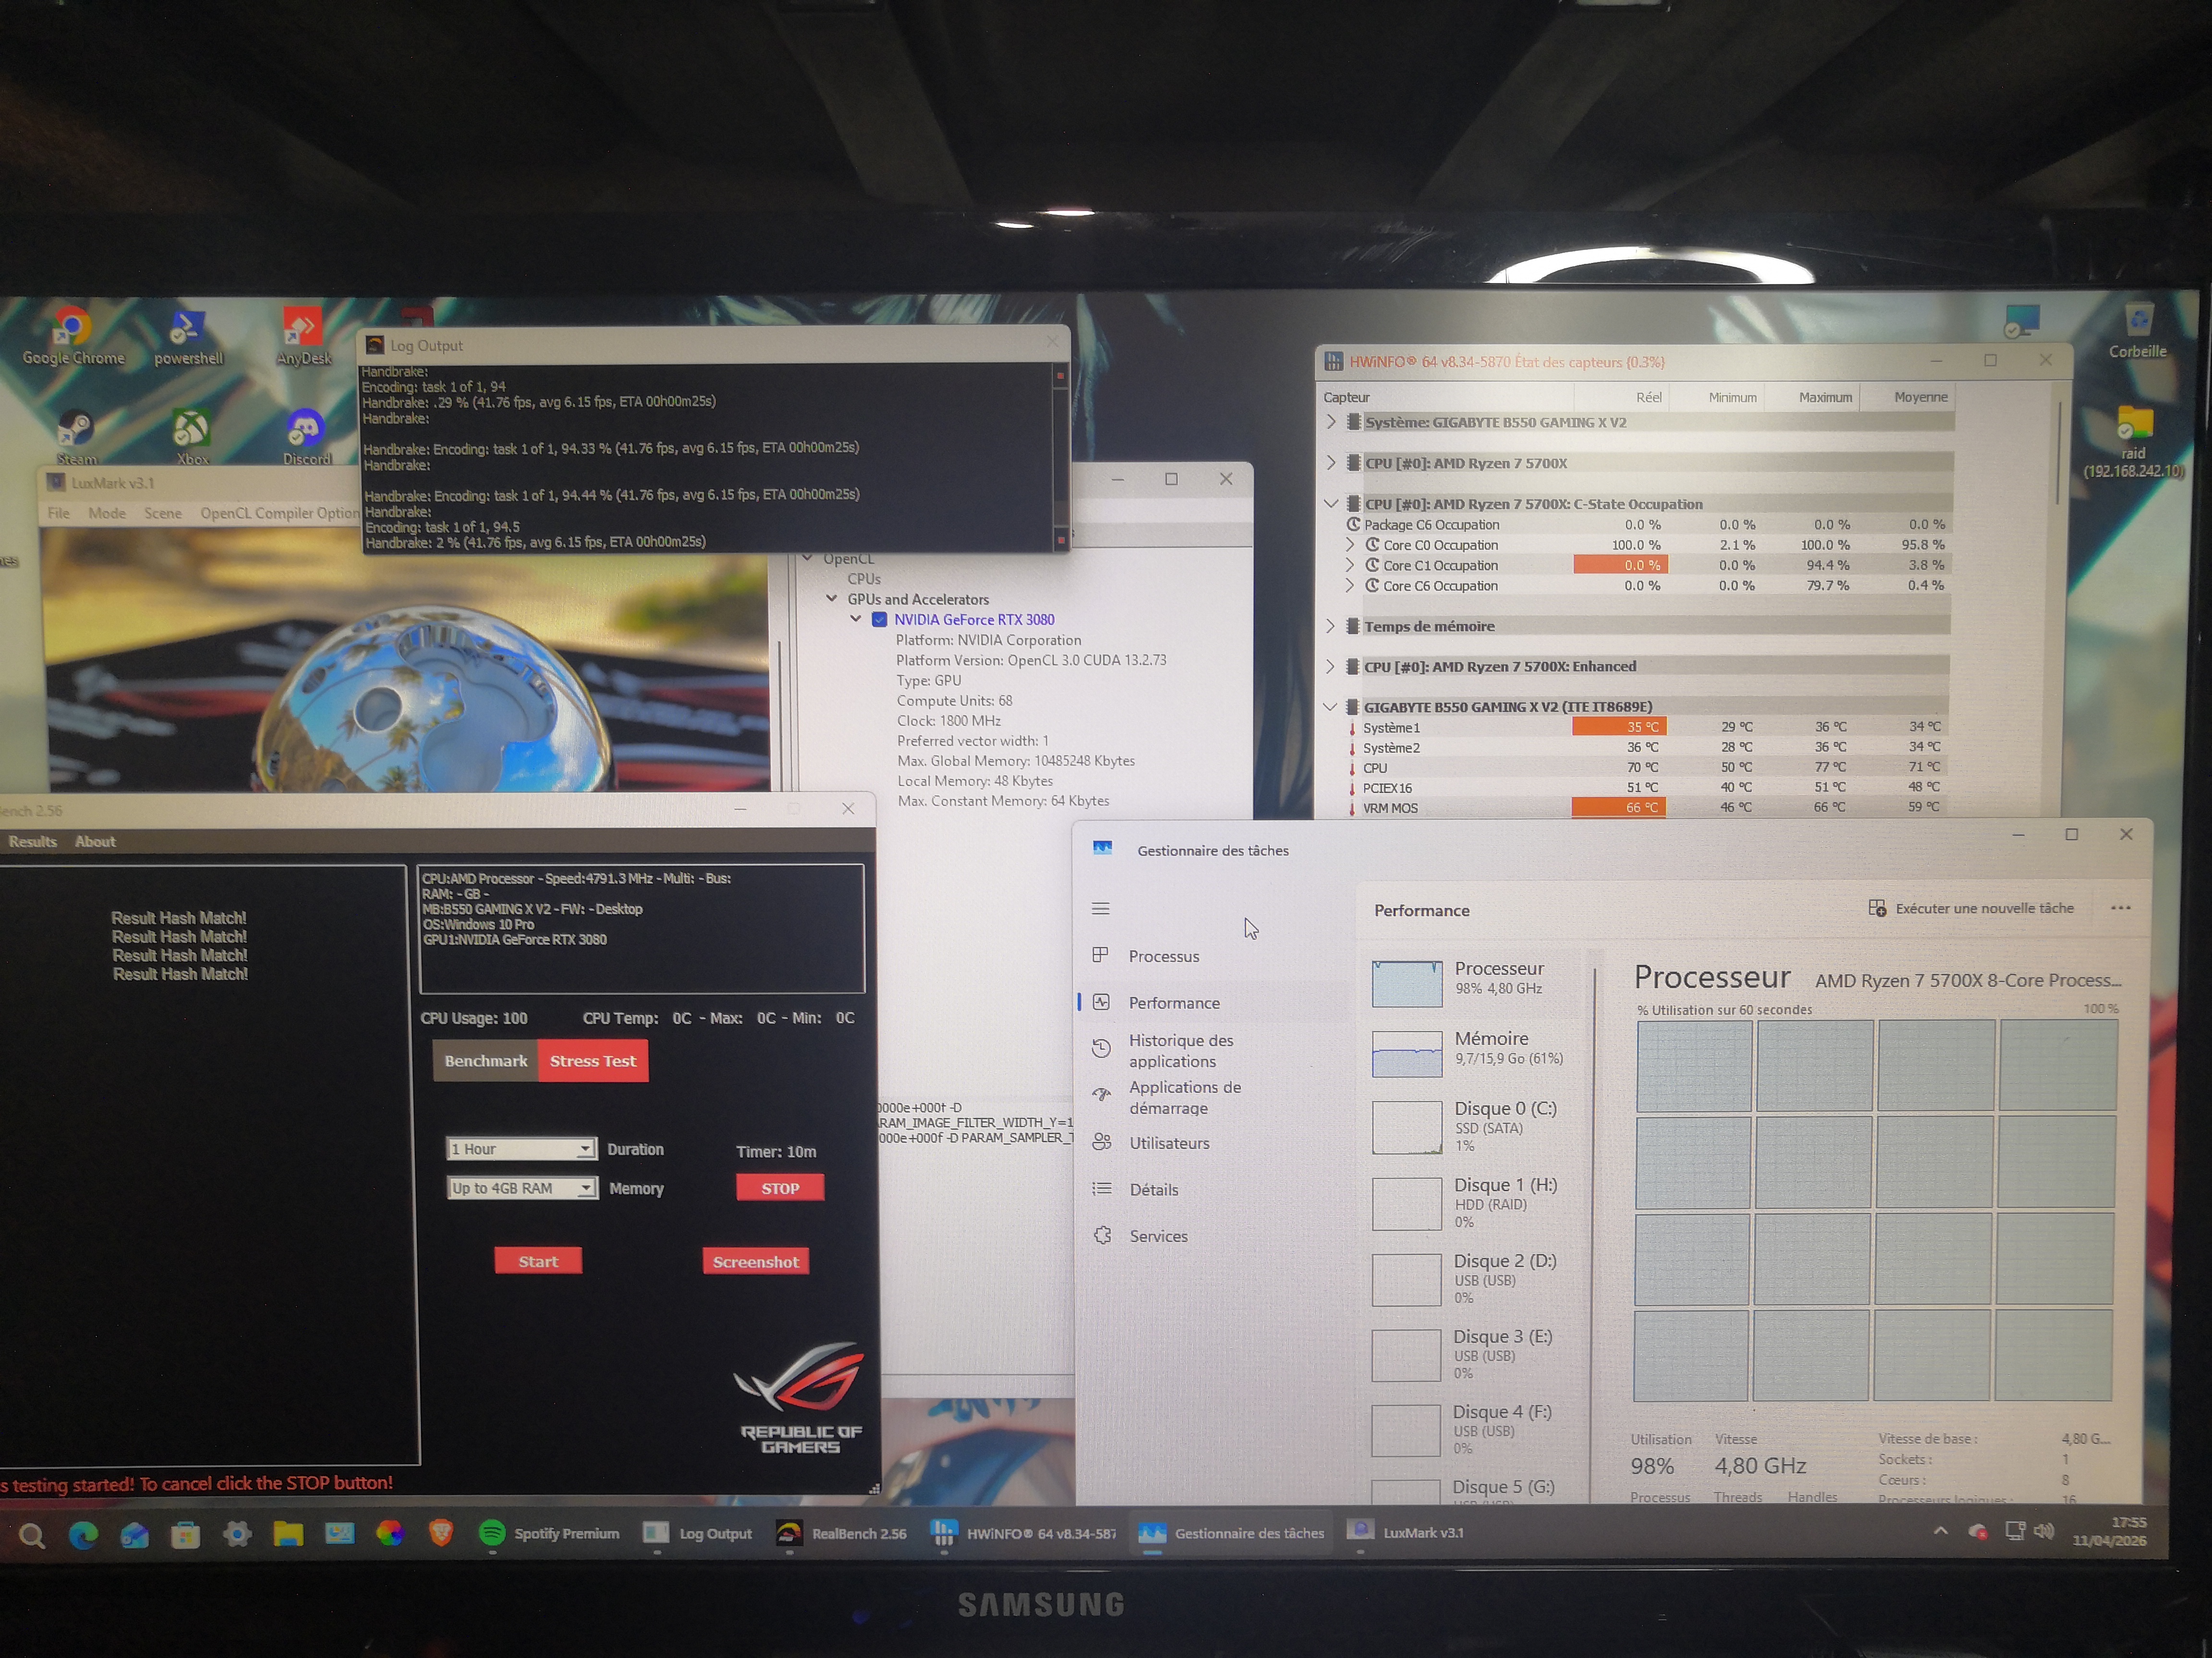This screenshot has width=2212, height=1658.
Task: Select the Mémoire performance graph thumbnail
Action: point(1406,1054)
